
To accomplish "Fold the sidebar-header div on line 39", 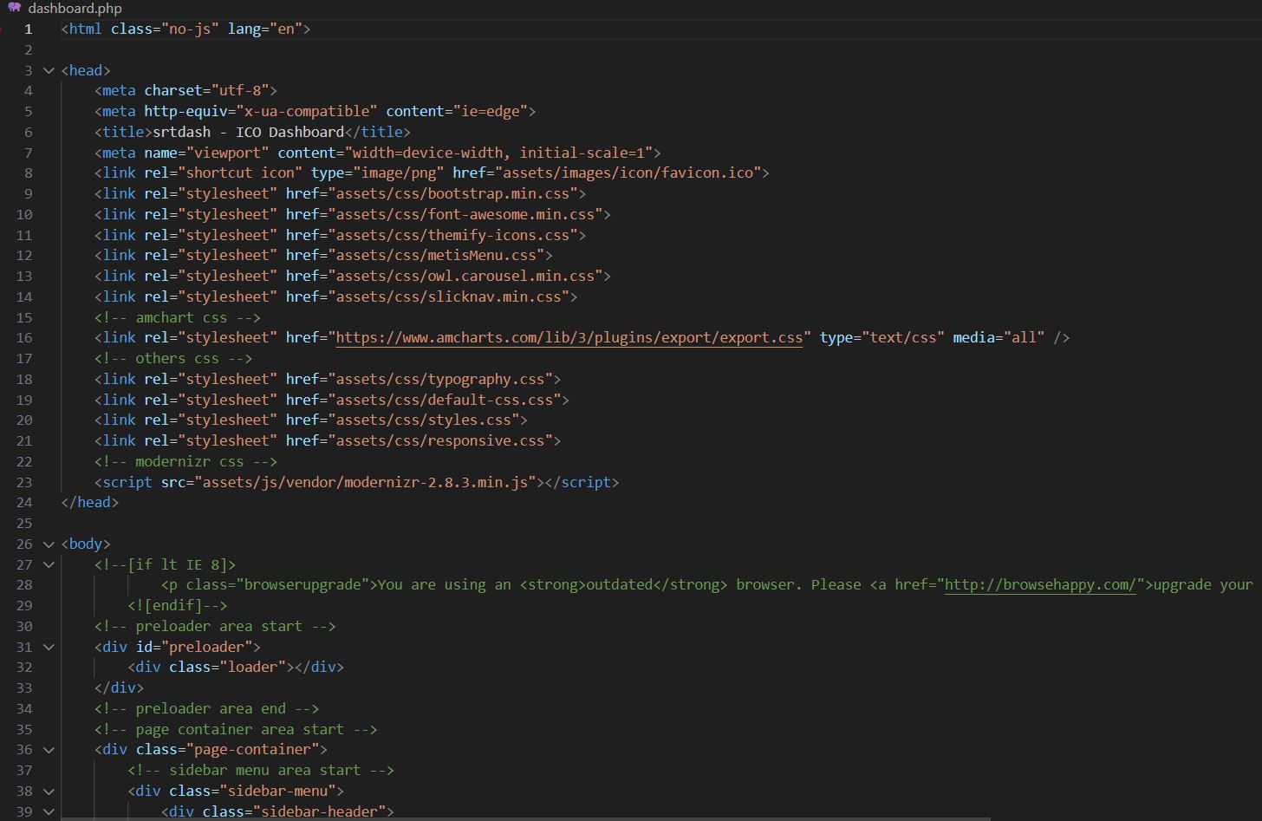I will click(x=49, y=811).
